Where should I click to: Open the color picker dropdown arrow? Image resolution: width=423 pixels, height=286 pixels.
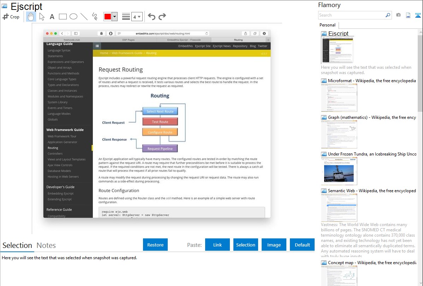[114, 17]
